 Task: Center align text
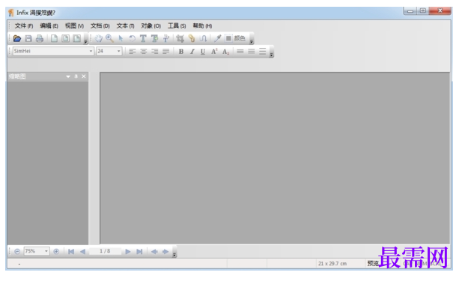click(144, 51)
